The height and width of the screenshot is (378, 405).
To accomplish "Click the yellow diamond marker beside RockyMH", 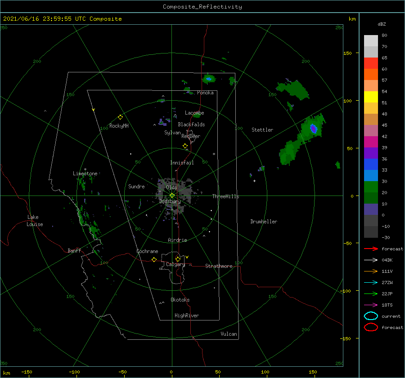I will [120, 117].
